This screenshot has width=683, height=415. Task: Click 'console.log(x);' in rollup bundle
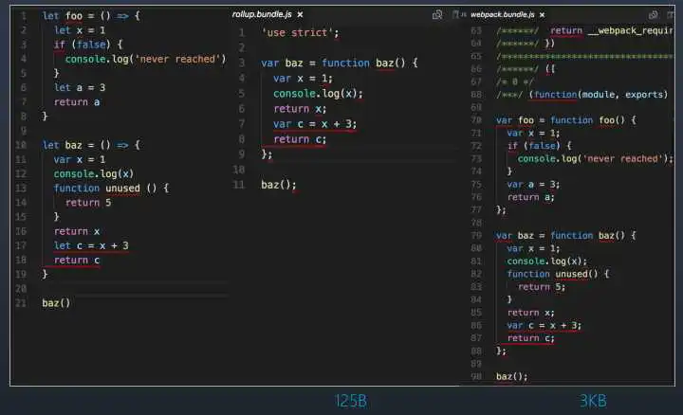coord(318,94)
